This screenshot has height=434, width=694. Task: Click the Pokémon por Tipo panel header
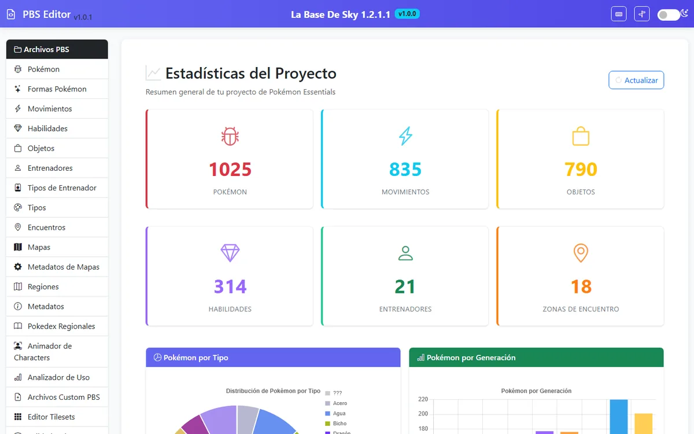(x=273, y=358)
